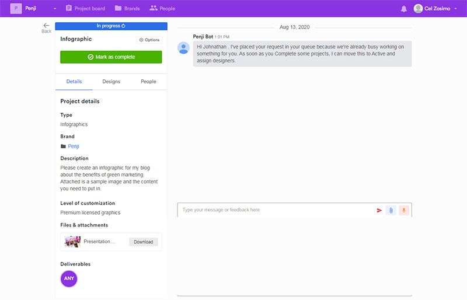Click the notification bell icon
The width and height of the screenshot is (467, 300).
[x=404, y=9]
